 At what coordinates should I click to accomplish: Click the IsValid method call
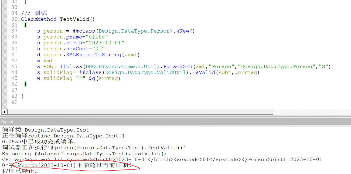tap(202, 72)
